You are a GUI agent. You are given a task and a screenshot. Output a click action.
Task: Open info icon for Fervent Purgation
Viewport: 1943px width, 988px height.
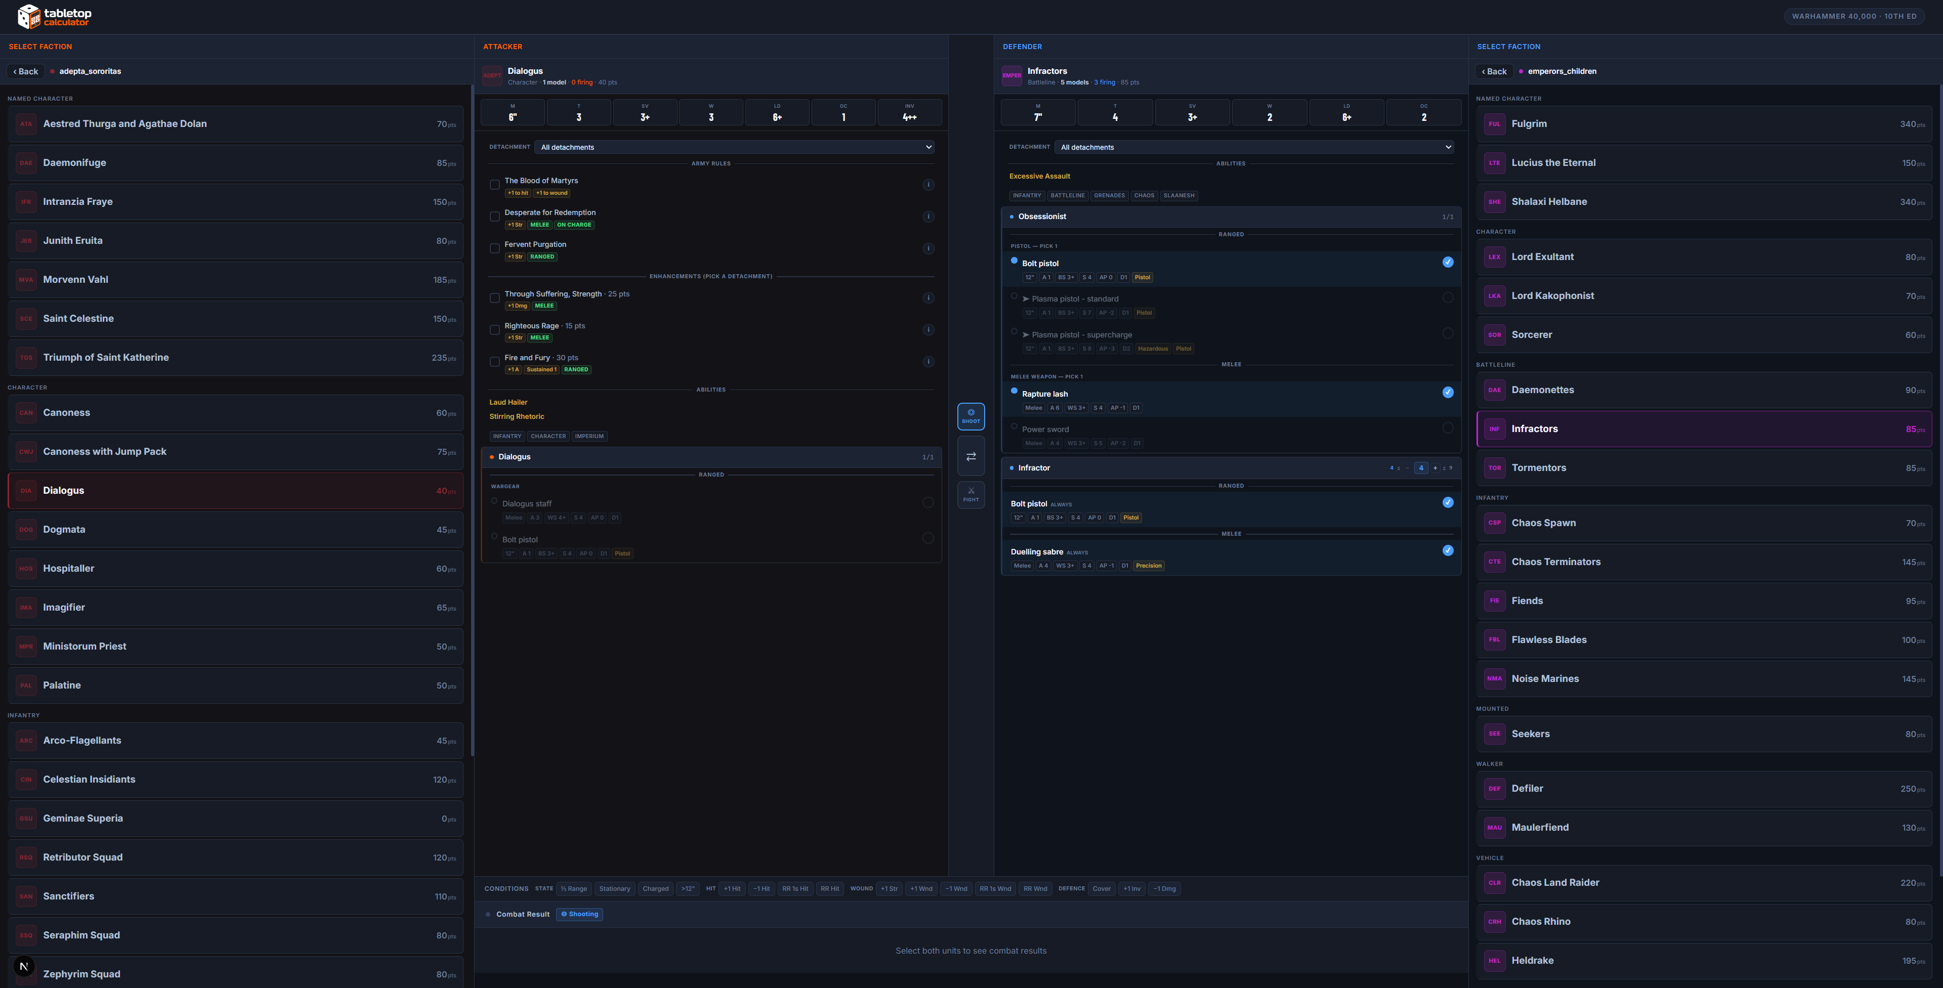click(928, 248)
